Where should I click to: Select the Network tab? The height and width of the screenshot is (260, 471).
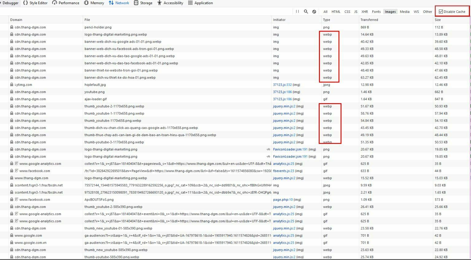[119, 3]
